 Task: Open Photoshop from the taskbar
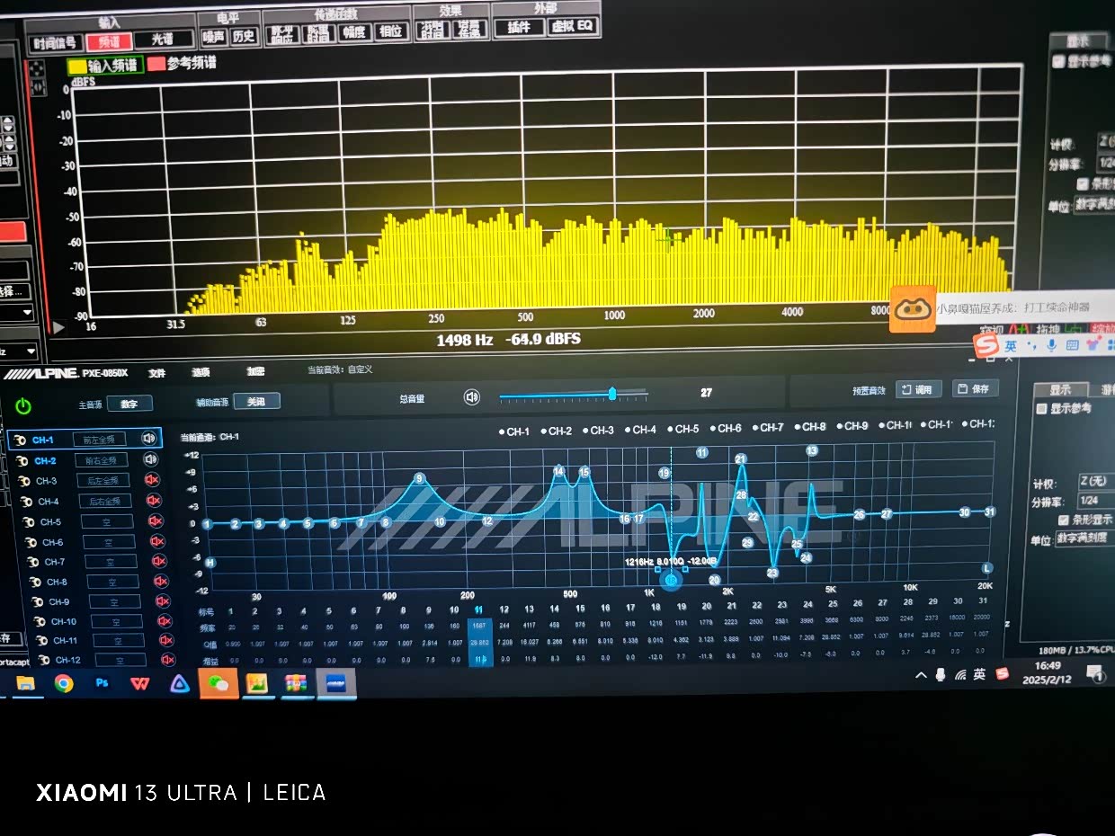102,683
